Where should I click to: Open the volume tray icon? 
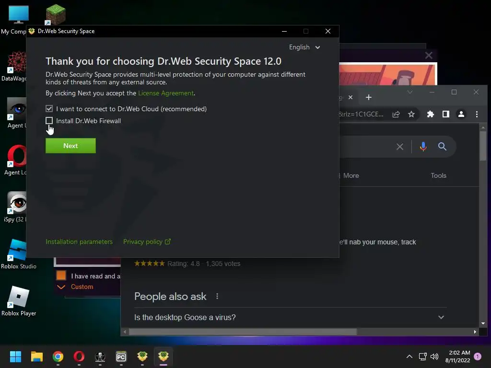(434, 356)
